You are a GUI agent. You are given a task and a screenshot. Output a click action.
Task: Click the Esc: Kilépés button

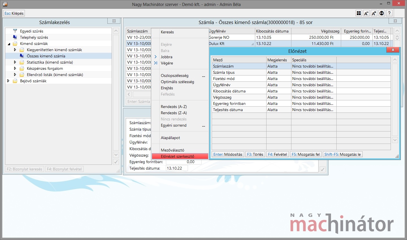click(14, 13)
